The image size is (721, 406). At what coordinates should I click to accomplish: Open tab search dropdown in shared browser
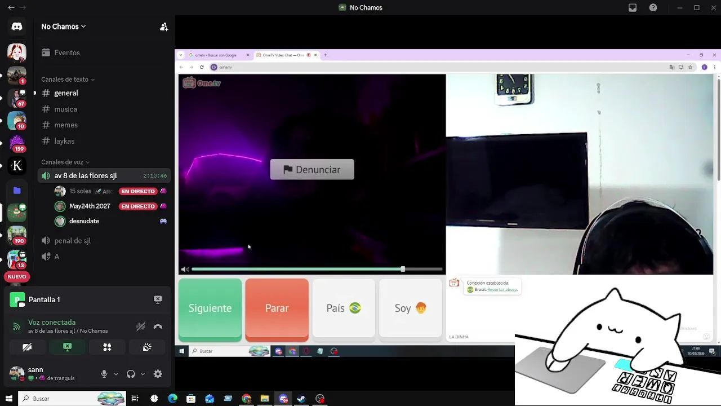pyautogui.click(x=182, y=55)
